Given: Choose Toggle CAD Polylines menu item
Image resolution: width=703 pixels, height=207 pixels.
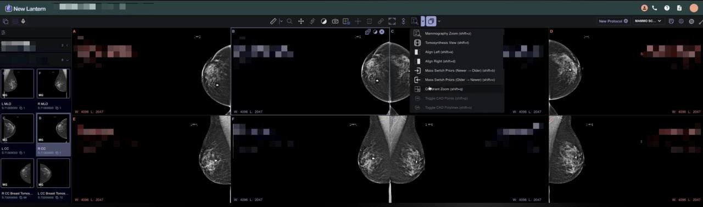Looking at the screenshot, I should pos(456,108).
